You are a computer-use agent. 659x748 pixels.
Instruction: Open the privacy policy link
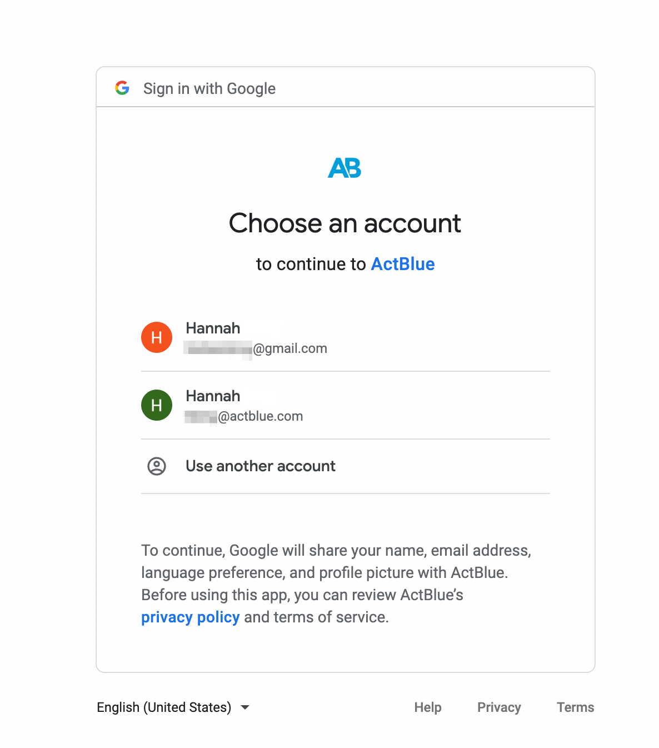[190, 617]
